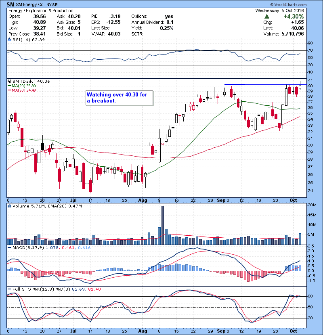Click the Open value 39.56
Viewport: 323px width, 335px height.
[40, 17]
